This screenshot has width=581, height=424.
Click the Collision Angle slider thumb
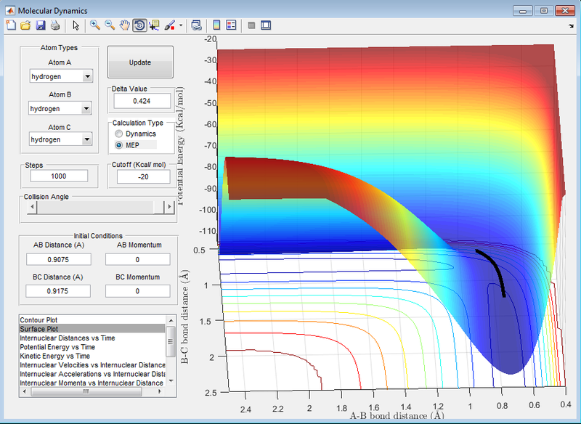click(x=158, y=207)
